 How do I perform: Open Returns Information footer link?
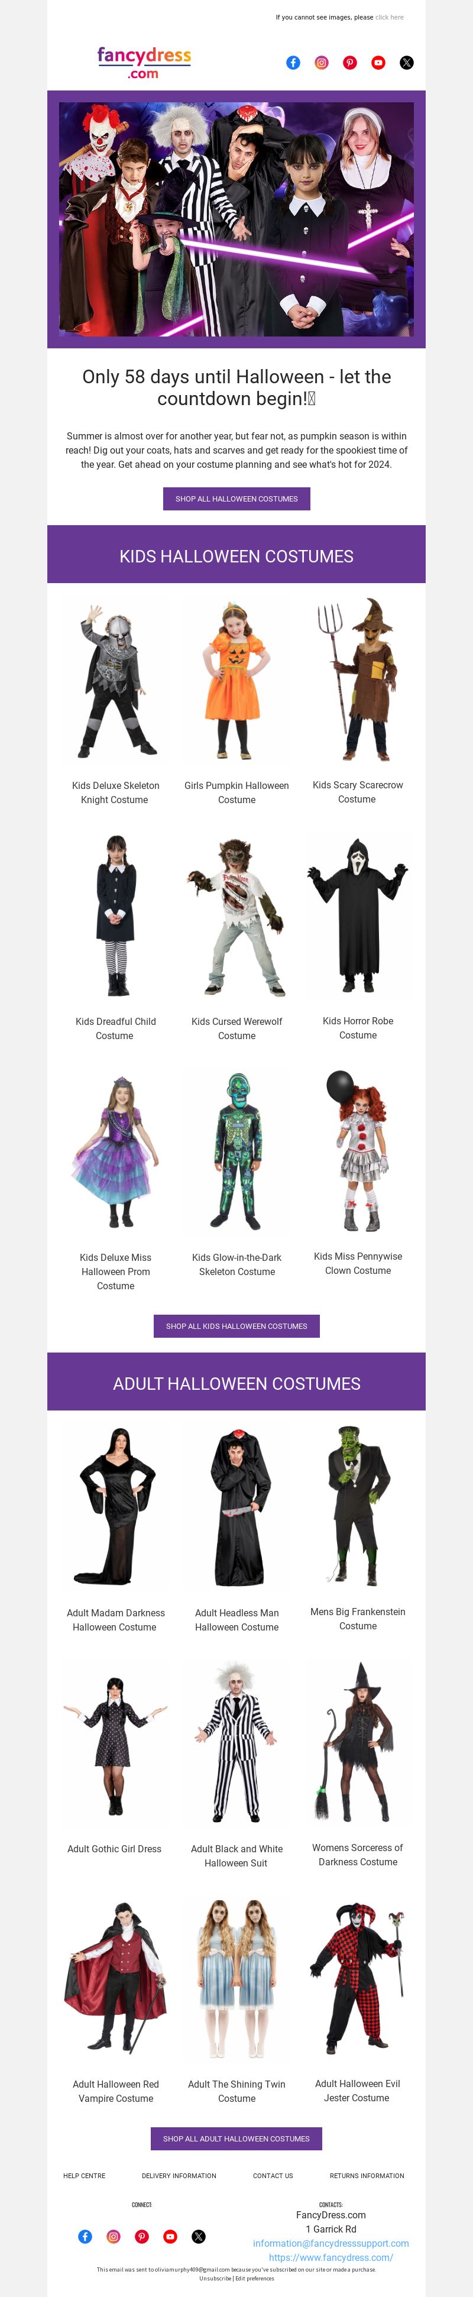pos(367,2176)
